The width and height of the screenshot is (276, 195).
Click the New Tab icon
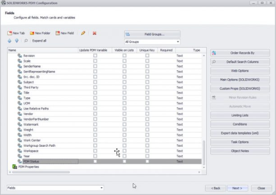[10, 33]
